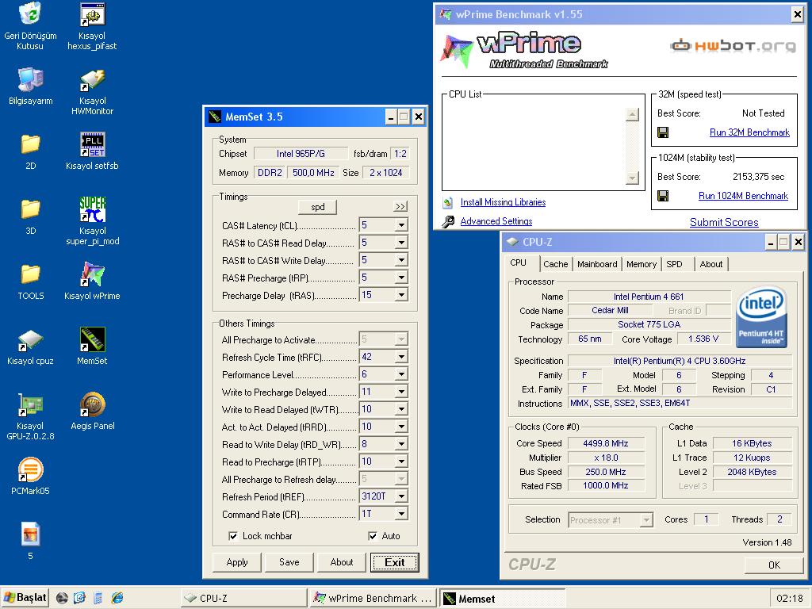Open the Başlat start button
This screenshot has width=812, height=609.
25,598
